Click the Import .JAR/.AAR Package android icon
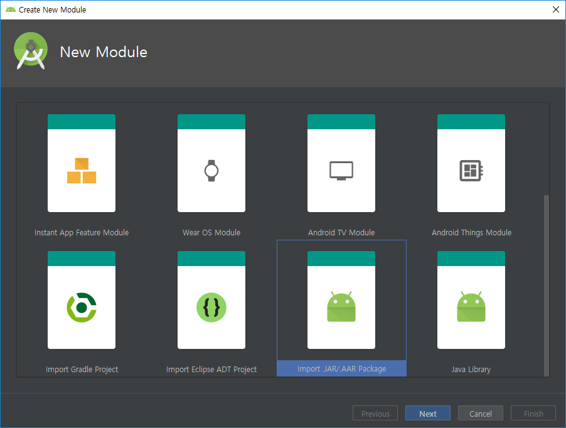This screenshot has width=566, height=428. [x=341, y=308]
